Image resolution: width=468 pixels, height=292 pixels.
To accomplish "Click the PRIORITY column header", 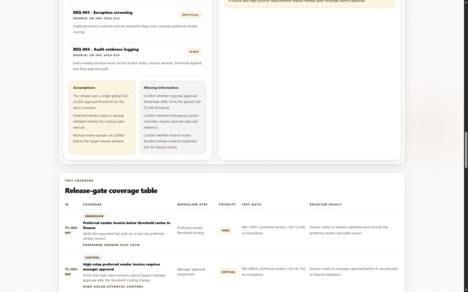I will pyautogui.click(x=228, y=205).
